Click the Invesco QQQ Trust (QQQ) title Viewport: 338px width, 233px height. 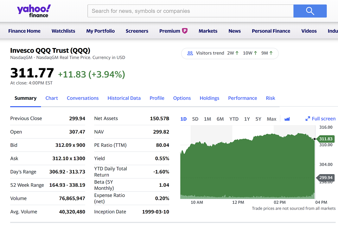coord(50,50)
